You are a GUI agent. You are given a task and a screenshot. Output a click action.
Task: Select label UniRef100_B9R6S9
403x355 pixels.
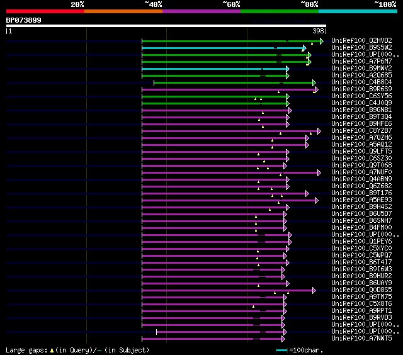pos(361,89)
